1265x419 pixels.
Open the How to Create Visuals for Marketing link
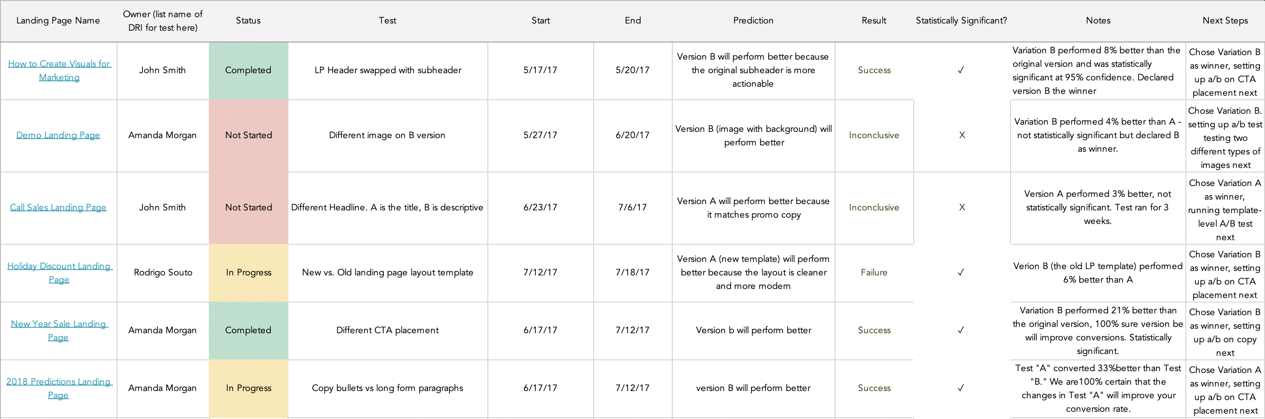tap(59, 70)
